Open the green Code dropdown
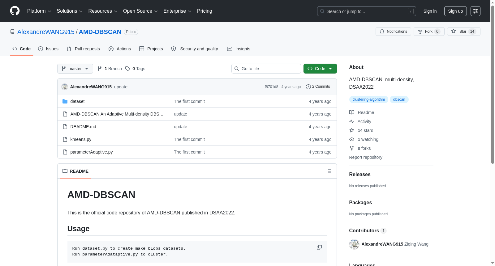 [x=320, y=69]
